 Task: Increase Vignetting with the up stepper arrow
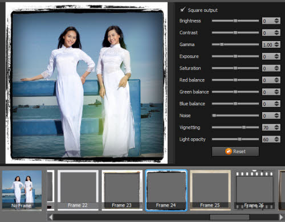(277, 126)
